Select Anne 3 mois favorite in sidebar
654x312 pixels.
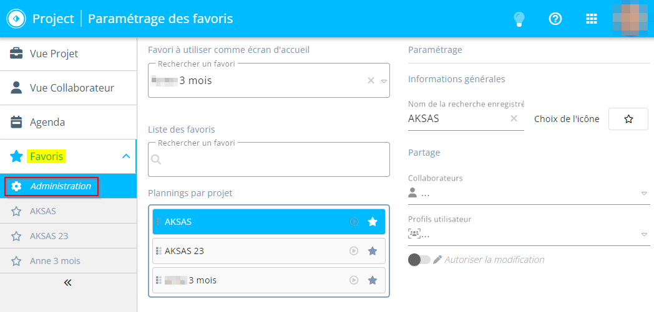(68, 261)
